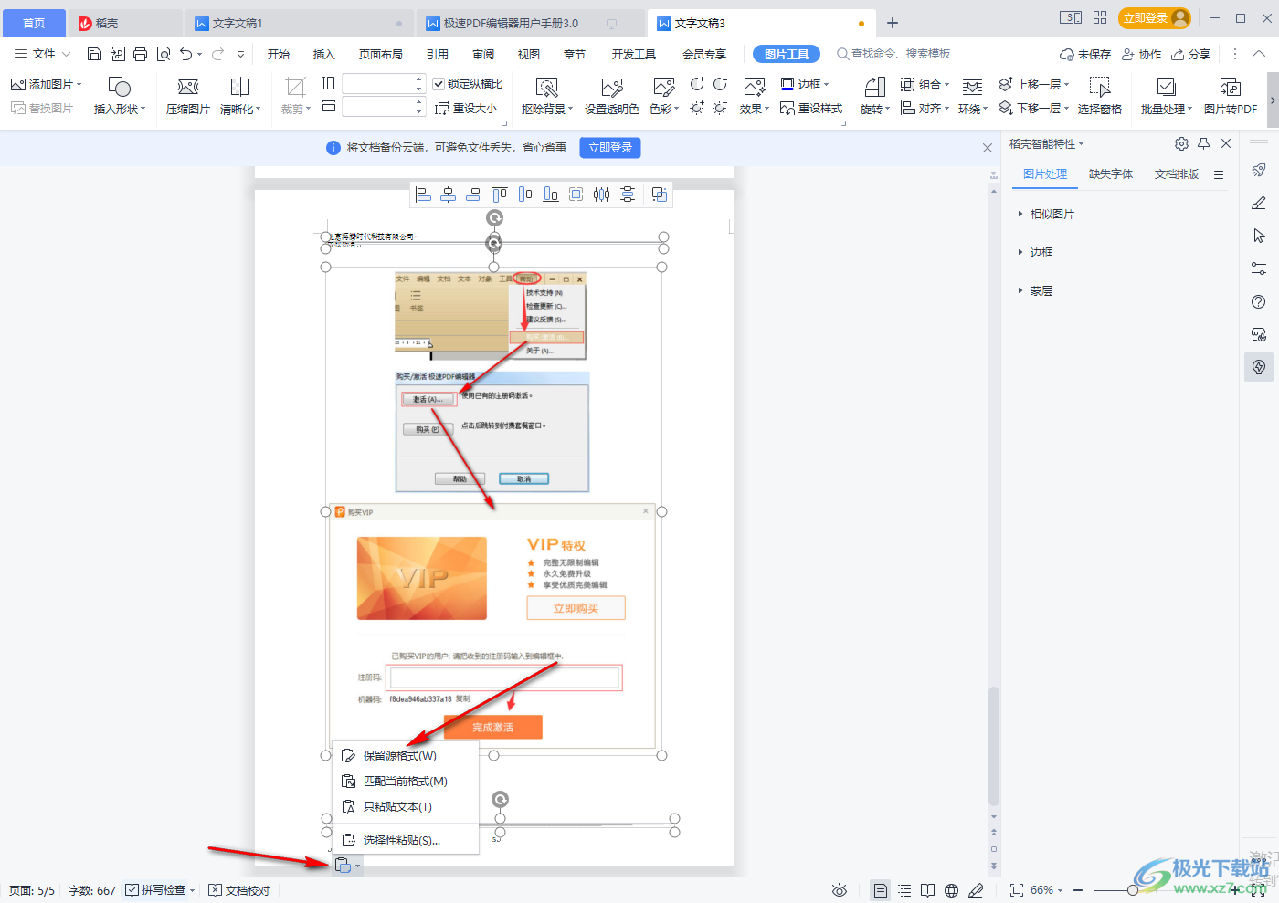Click the decrease brightness sun icon

tap(720, 108)
